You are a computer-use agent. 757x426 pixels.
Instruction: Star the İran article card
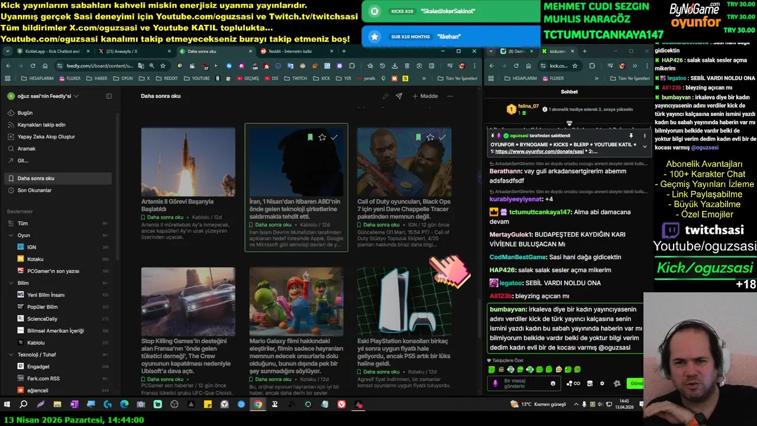pyautogui.click(x=322, y=137)
